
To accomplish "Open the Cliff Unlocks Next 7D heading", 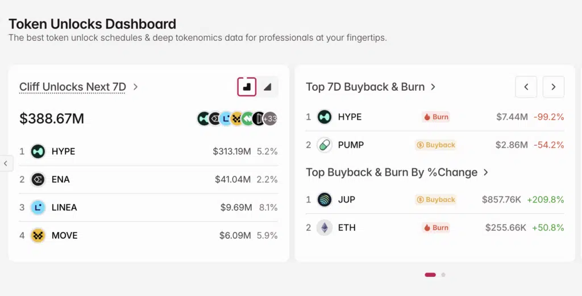I will tap(72, 87).
